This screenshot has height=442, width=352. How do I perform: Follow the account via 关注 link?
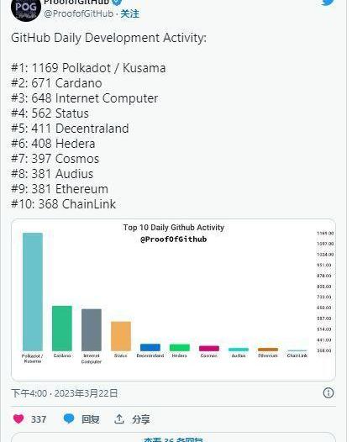pos(130,13)
